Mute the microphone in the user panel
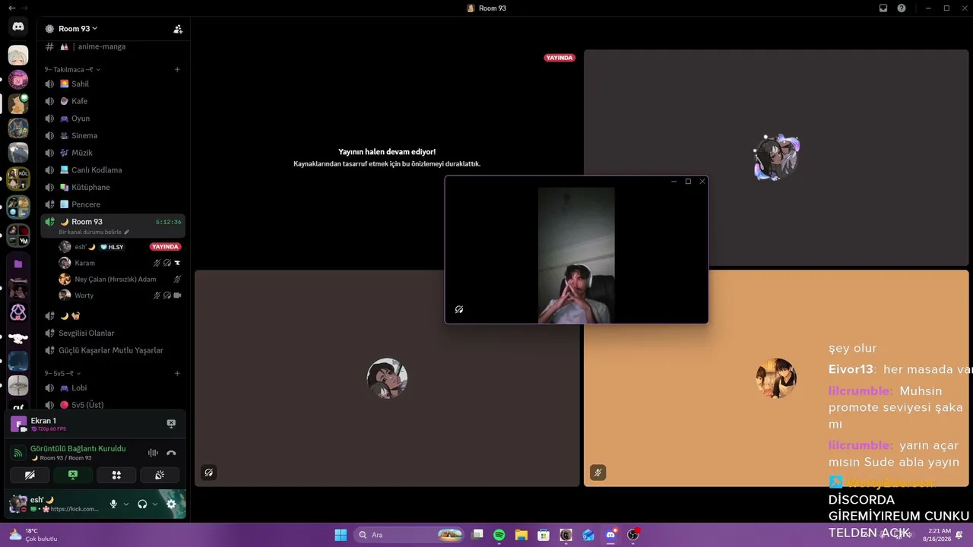Viewport: 973px width, 547px height. (x=113, y=504)
